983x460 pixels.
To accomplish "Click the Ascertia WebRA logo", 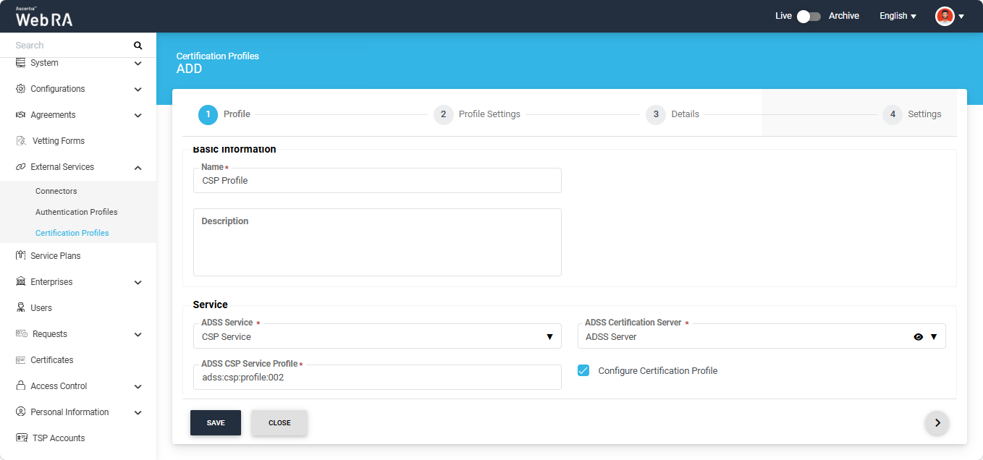I will [x=44, y=17].
